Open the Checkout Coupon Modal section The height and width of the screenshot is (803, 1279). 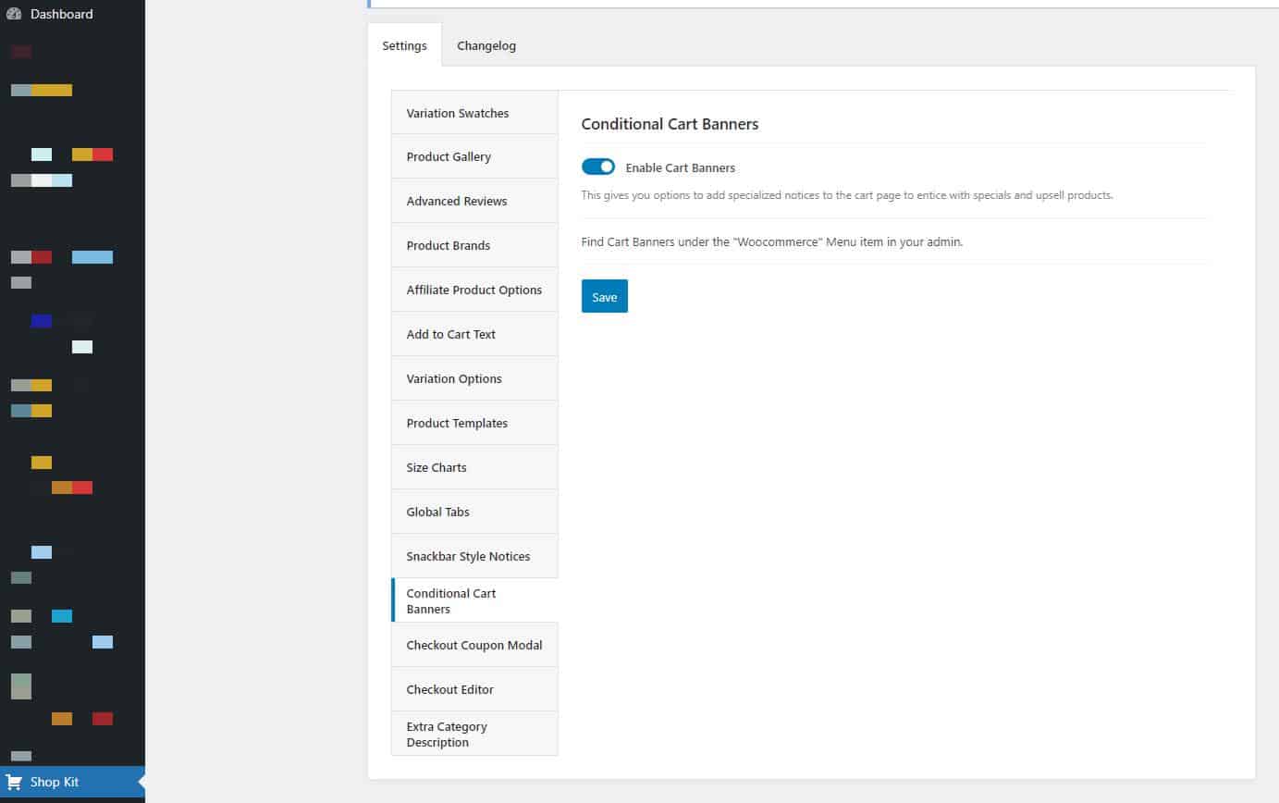473,645
